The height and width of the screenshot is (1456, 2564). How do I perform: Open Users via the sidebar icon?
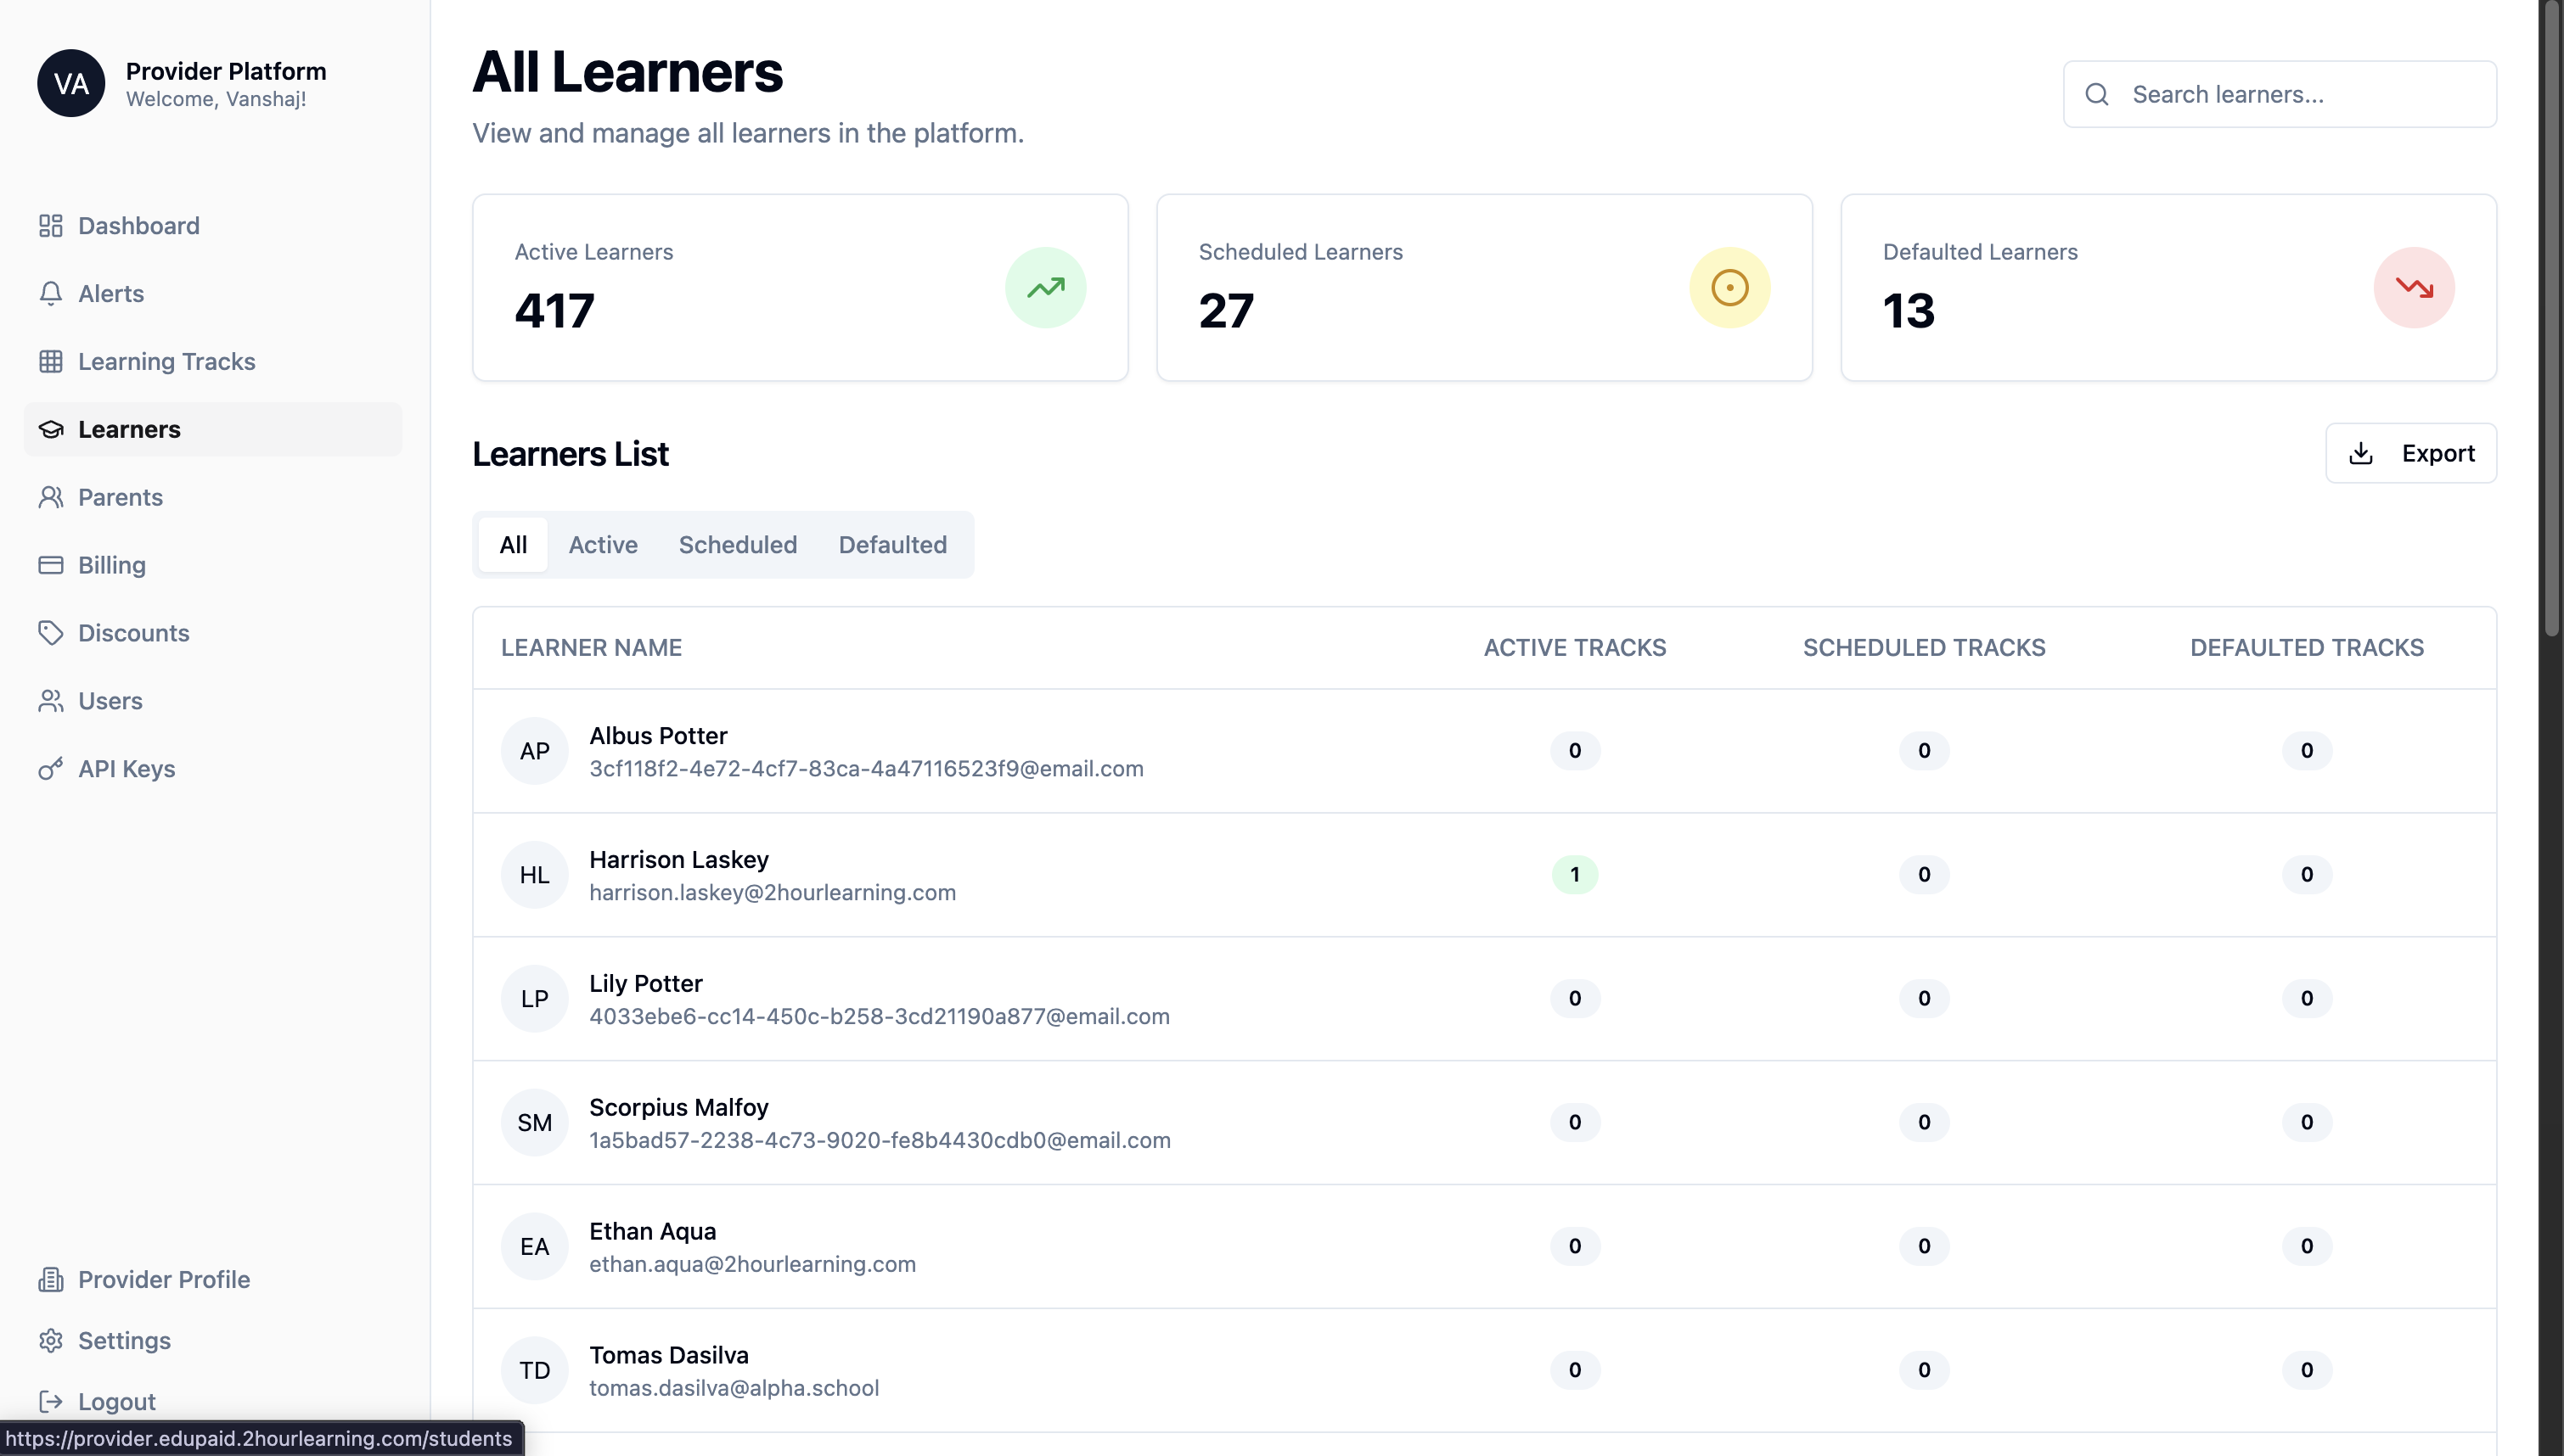[51, 700]
